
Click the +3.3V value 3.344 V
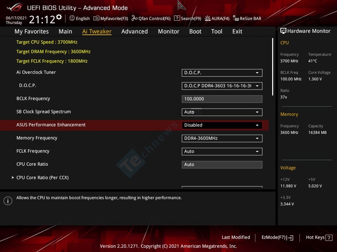[x=287, y=204]
